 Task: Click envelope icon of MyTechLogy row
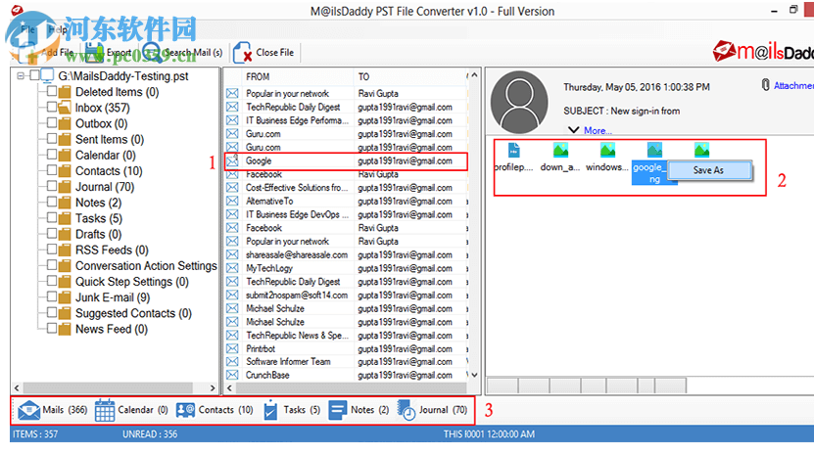pyautogui.click(x=232, y=268)
